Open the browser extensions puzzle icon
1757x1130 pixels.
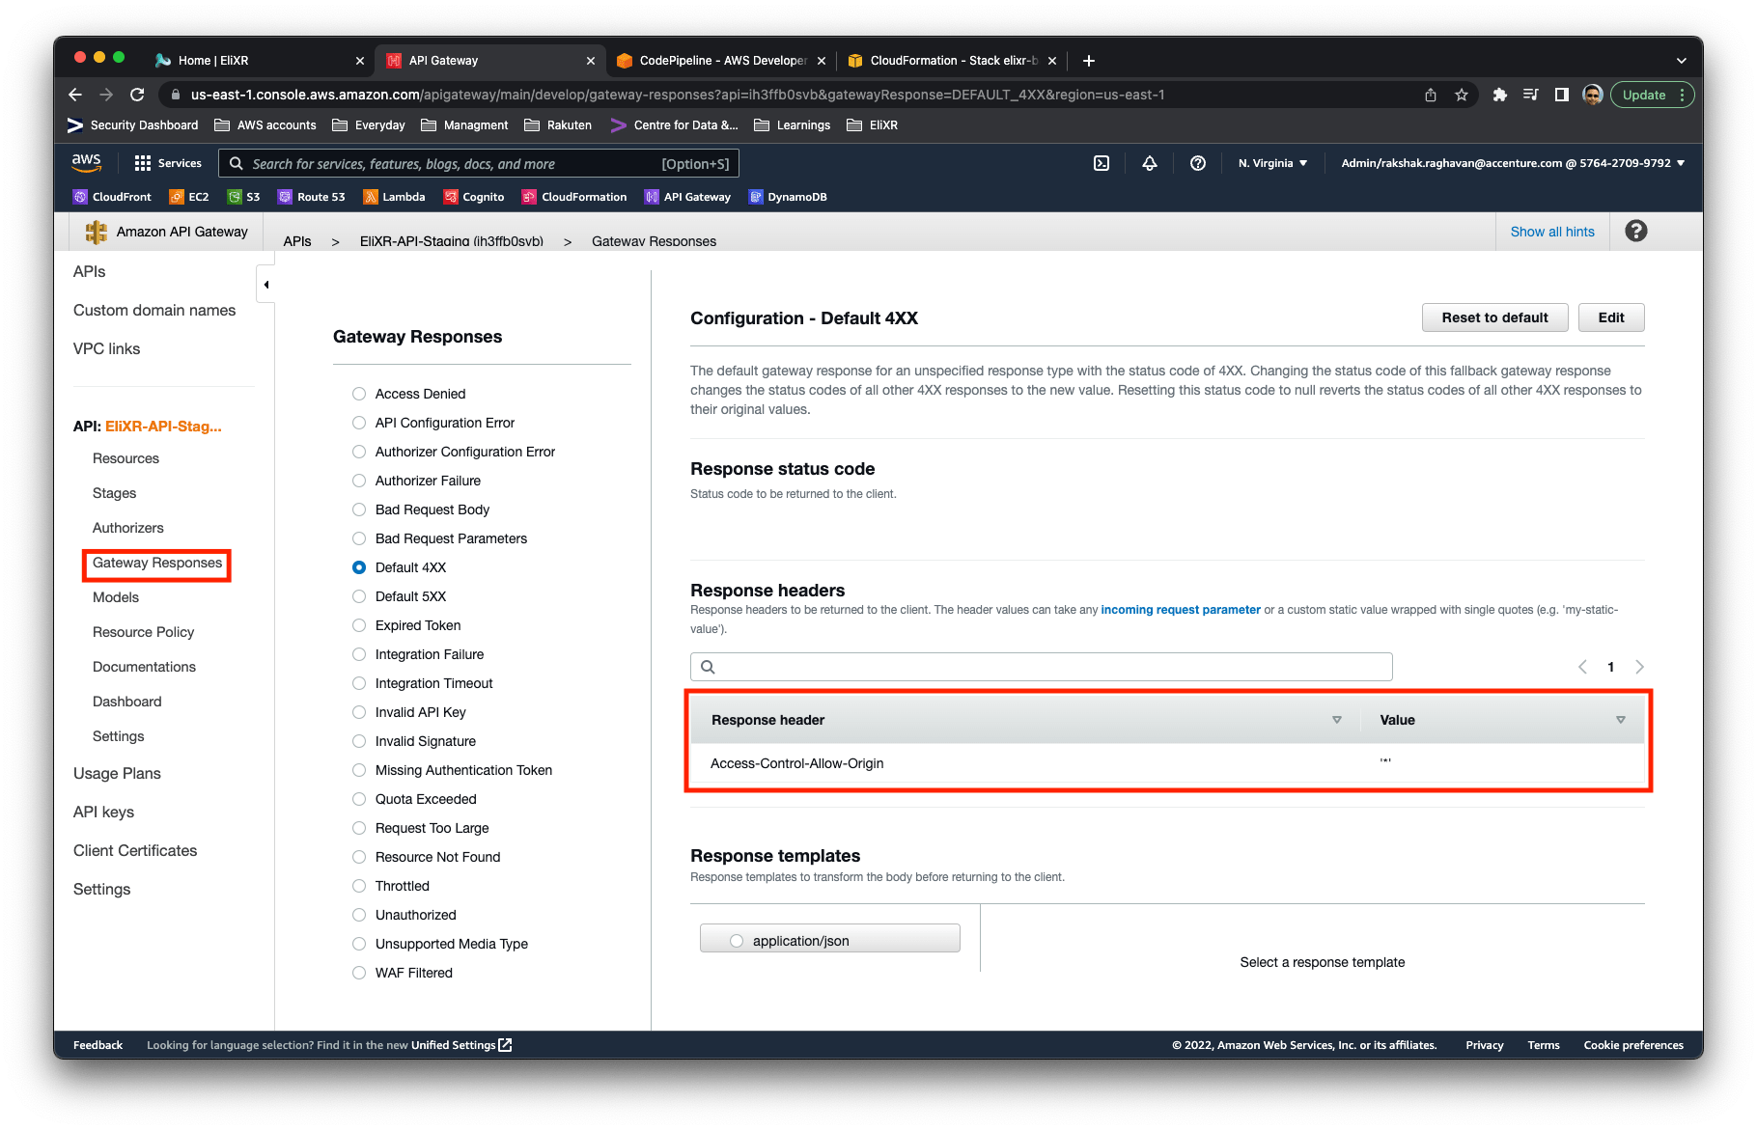[x=1499, y=95]
